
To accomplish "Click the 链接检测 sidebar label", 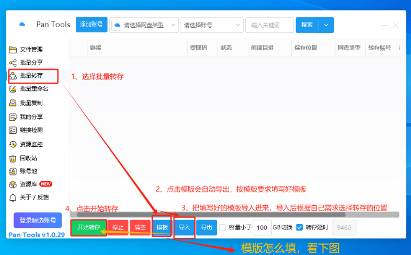I will 31,130.
